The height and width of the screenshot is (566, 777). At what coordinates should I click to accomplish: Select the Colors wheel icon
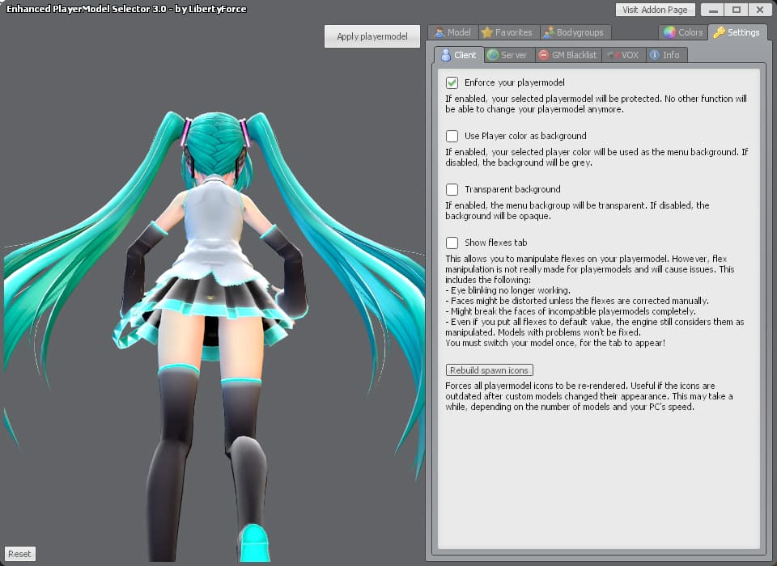[x=669, y=32]
